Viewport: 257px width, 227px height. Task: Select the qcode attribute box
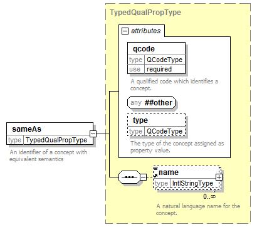point(156,58)
